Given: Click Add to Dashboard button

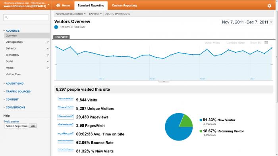Looking at the screenshot, I should [x=118, y=14].
